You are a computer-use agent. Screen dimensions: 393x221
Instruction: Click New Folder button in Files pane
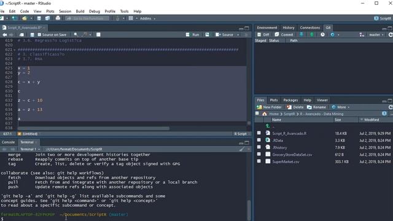(269, 107)
